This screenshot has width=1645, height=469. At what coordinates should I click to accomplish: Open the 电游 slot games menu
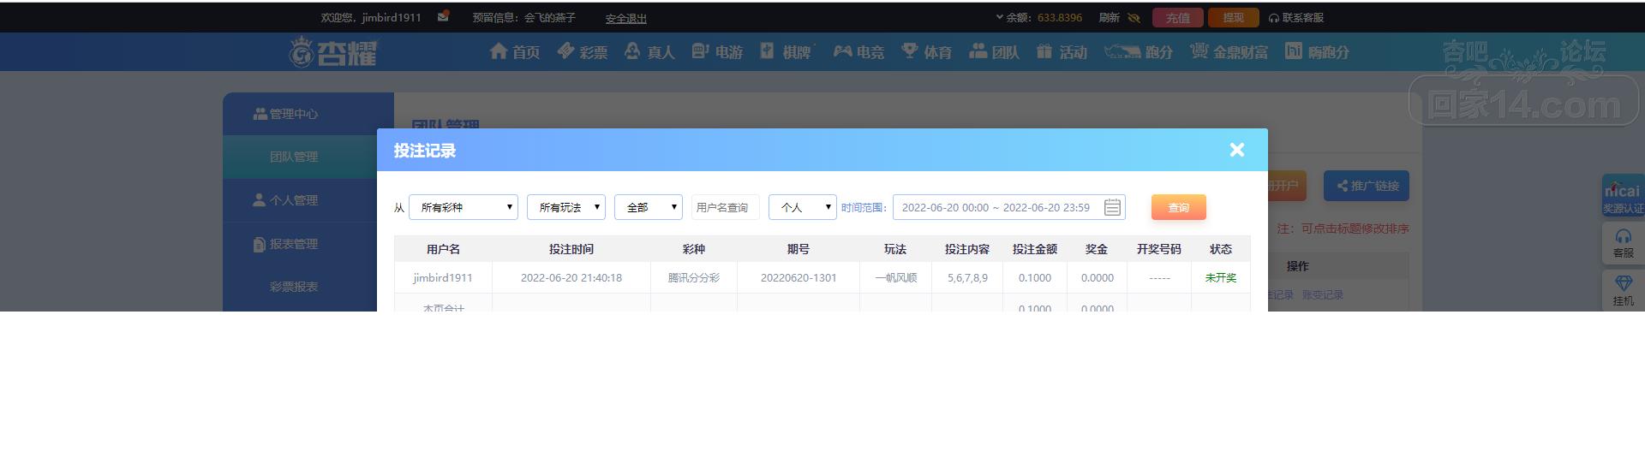[x=717, y=51]
